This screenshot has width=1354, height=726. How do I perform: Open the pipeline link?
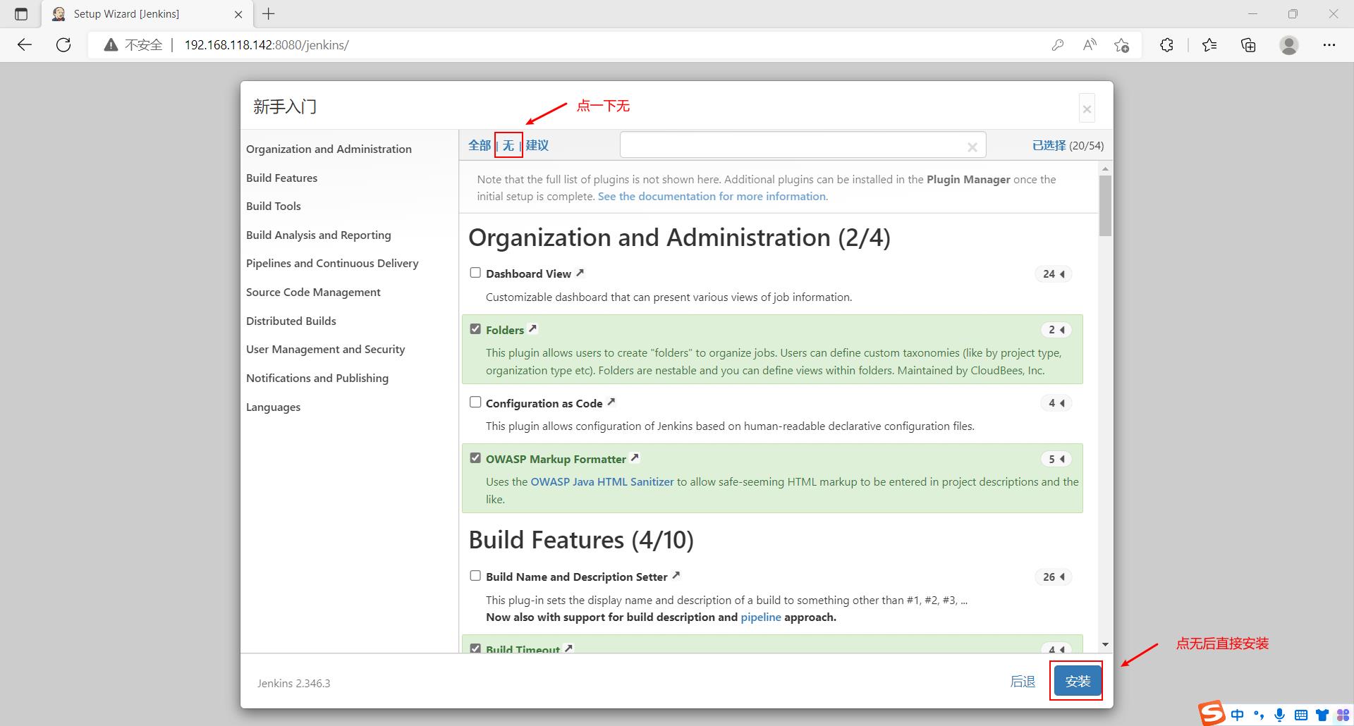[x=761, y=617]
